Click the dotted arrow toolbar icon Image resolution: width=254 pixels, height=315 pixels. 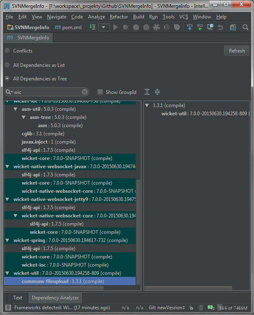[x=166, y=27]
